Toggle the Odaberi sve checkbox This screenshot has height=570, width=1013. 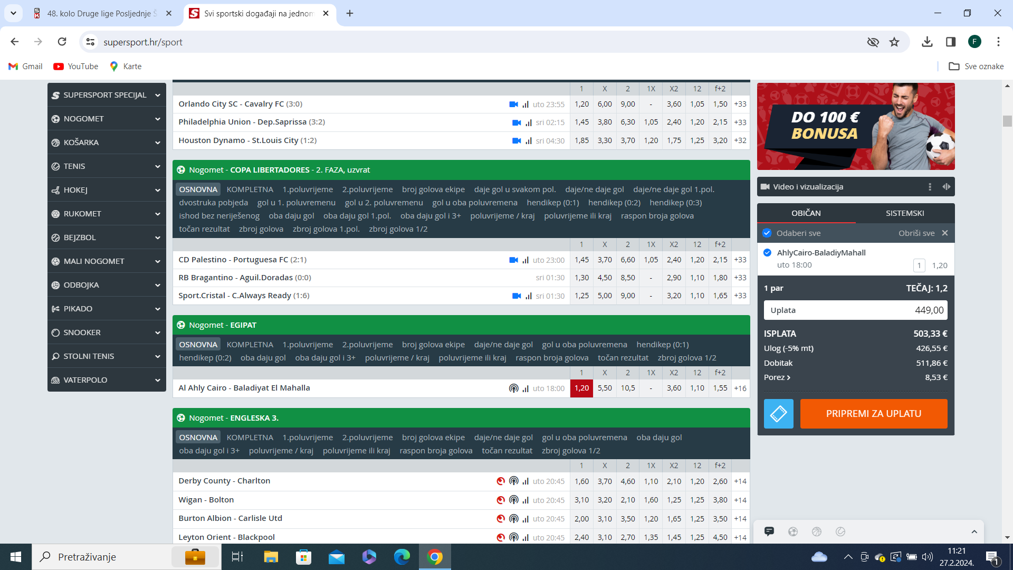[767, 233]
